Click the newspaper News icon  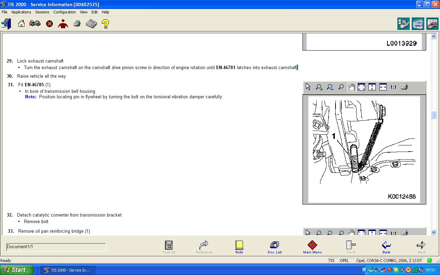click(x=91, y=24)
